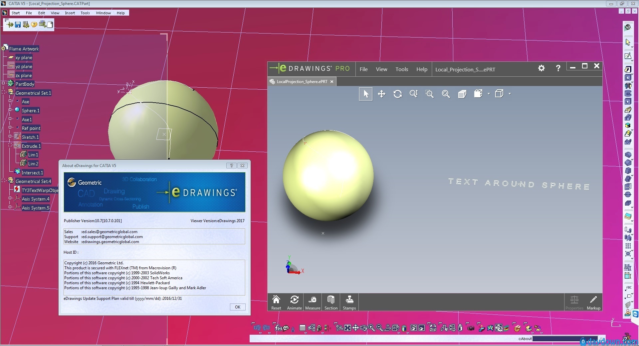Select Flame Artwork root node

(x=24, y=49)
